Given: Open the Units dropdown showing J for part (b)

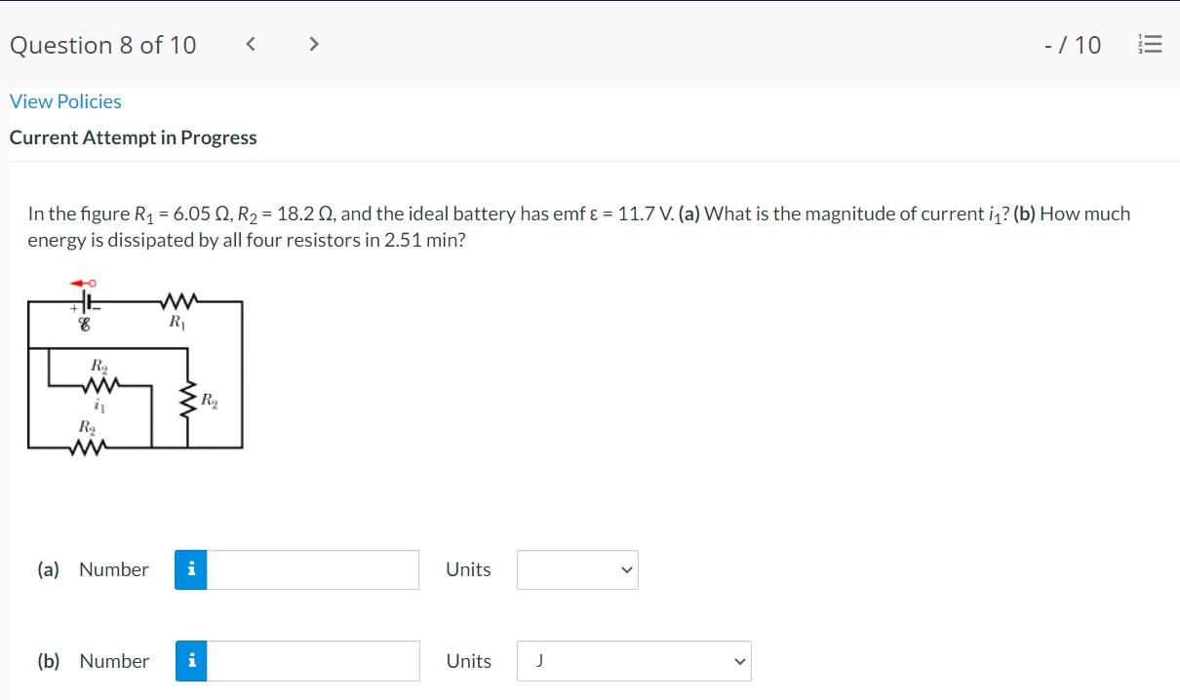Looking at the screenshot, I should pos(634,661).
